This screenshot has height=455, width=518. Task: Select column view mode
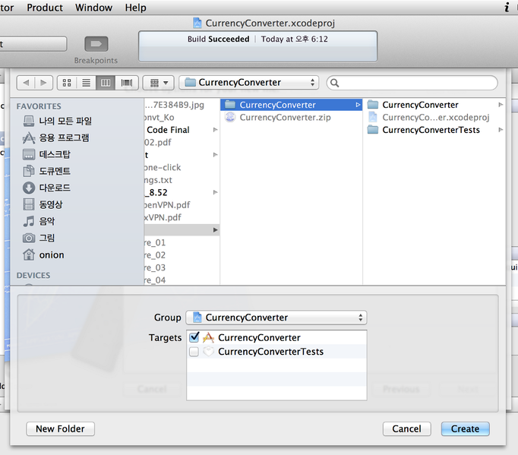(106, 83)
